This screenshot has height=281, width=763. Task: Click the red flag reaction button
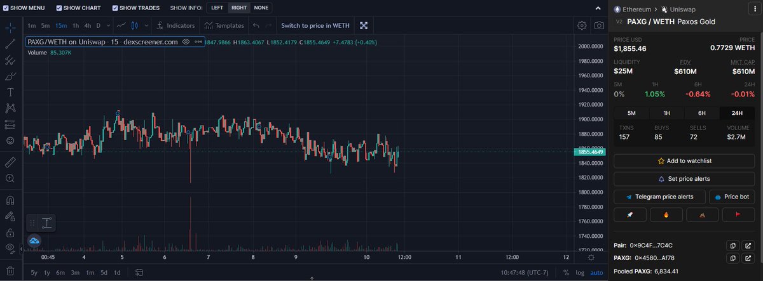point(739,214)
